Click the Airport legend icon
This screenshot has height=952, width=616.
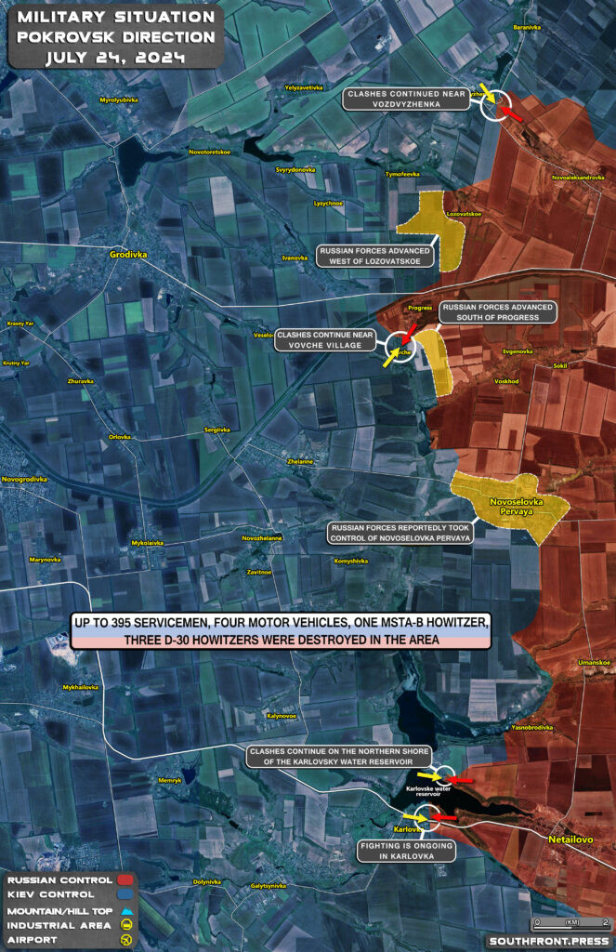click(x=126, y=940)
